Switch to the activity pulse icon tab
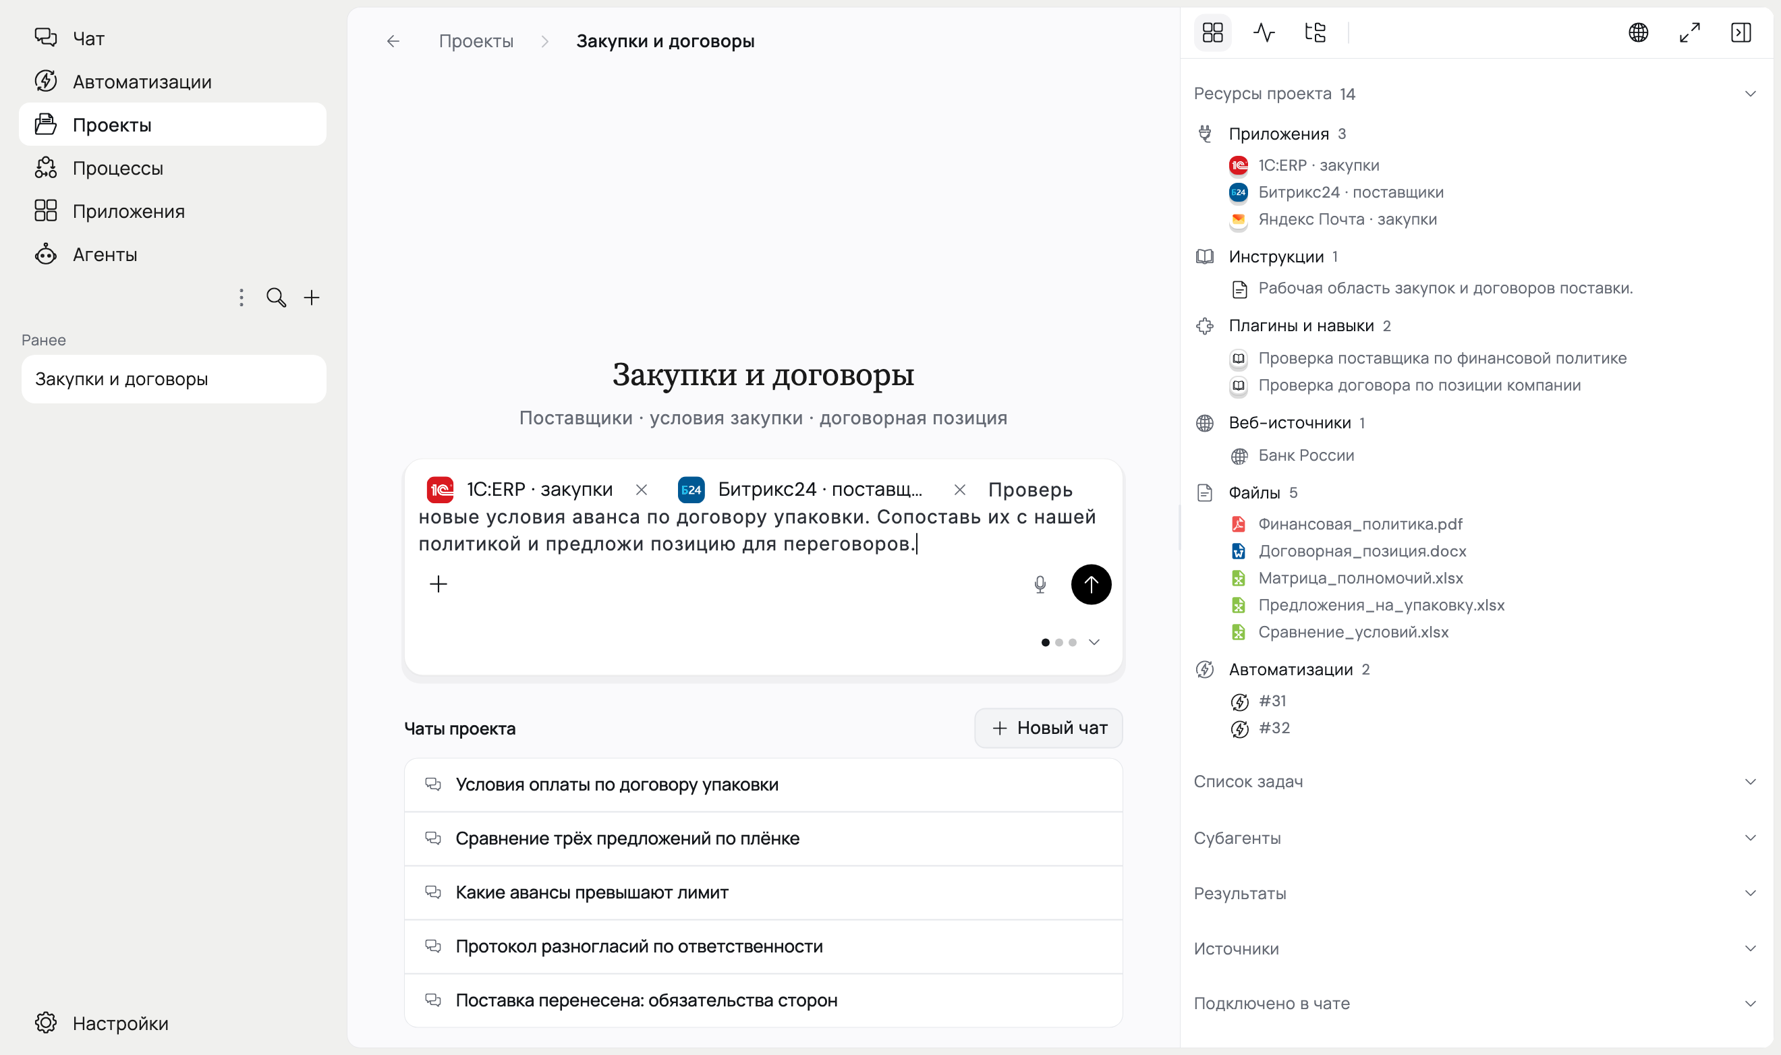The height and width of the screenshot is (1055, 1781). click(1264, 32)
